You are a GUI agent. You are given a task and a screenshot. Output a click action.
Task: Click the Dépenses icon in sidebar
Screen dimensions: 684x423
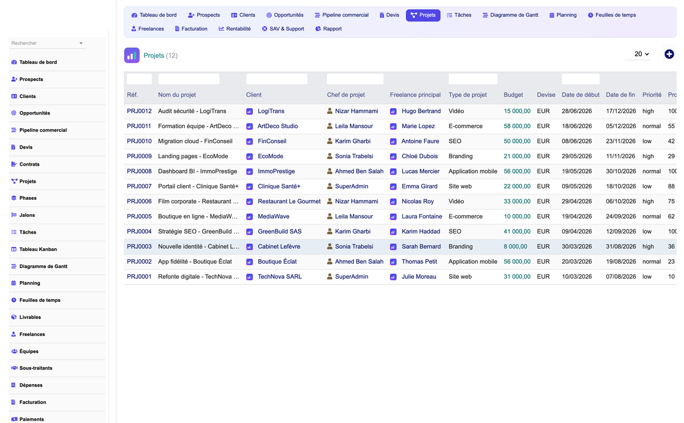[x=14, y=385]
